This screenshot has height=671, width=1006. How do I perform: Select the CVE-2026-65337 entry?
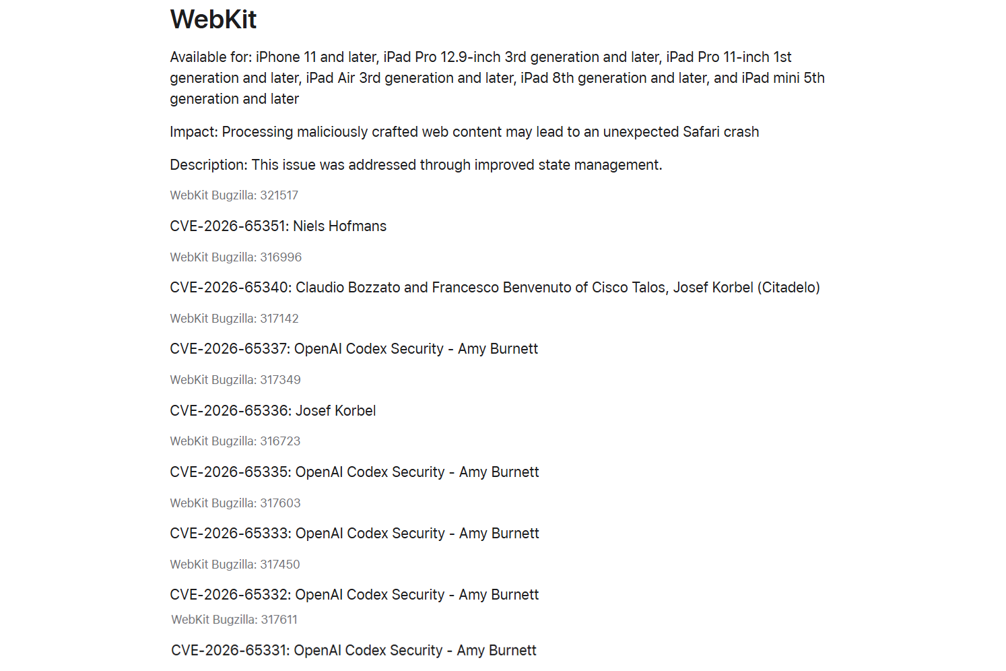point(354,349)
